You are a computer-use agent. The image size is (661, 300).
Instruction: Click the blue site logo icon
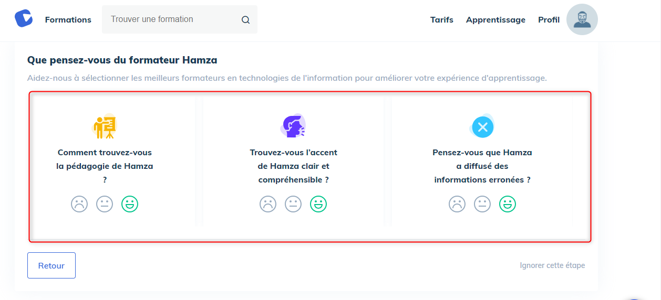coord(24,18)
